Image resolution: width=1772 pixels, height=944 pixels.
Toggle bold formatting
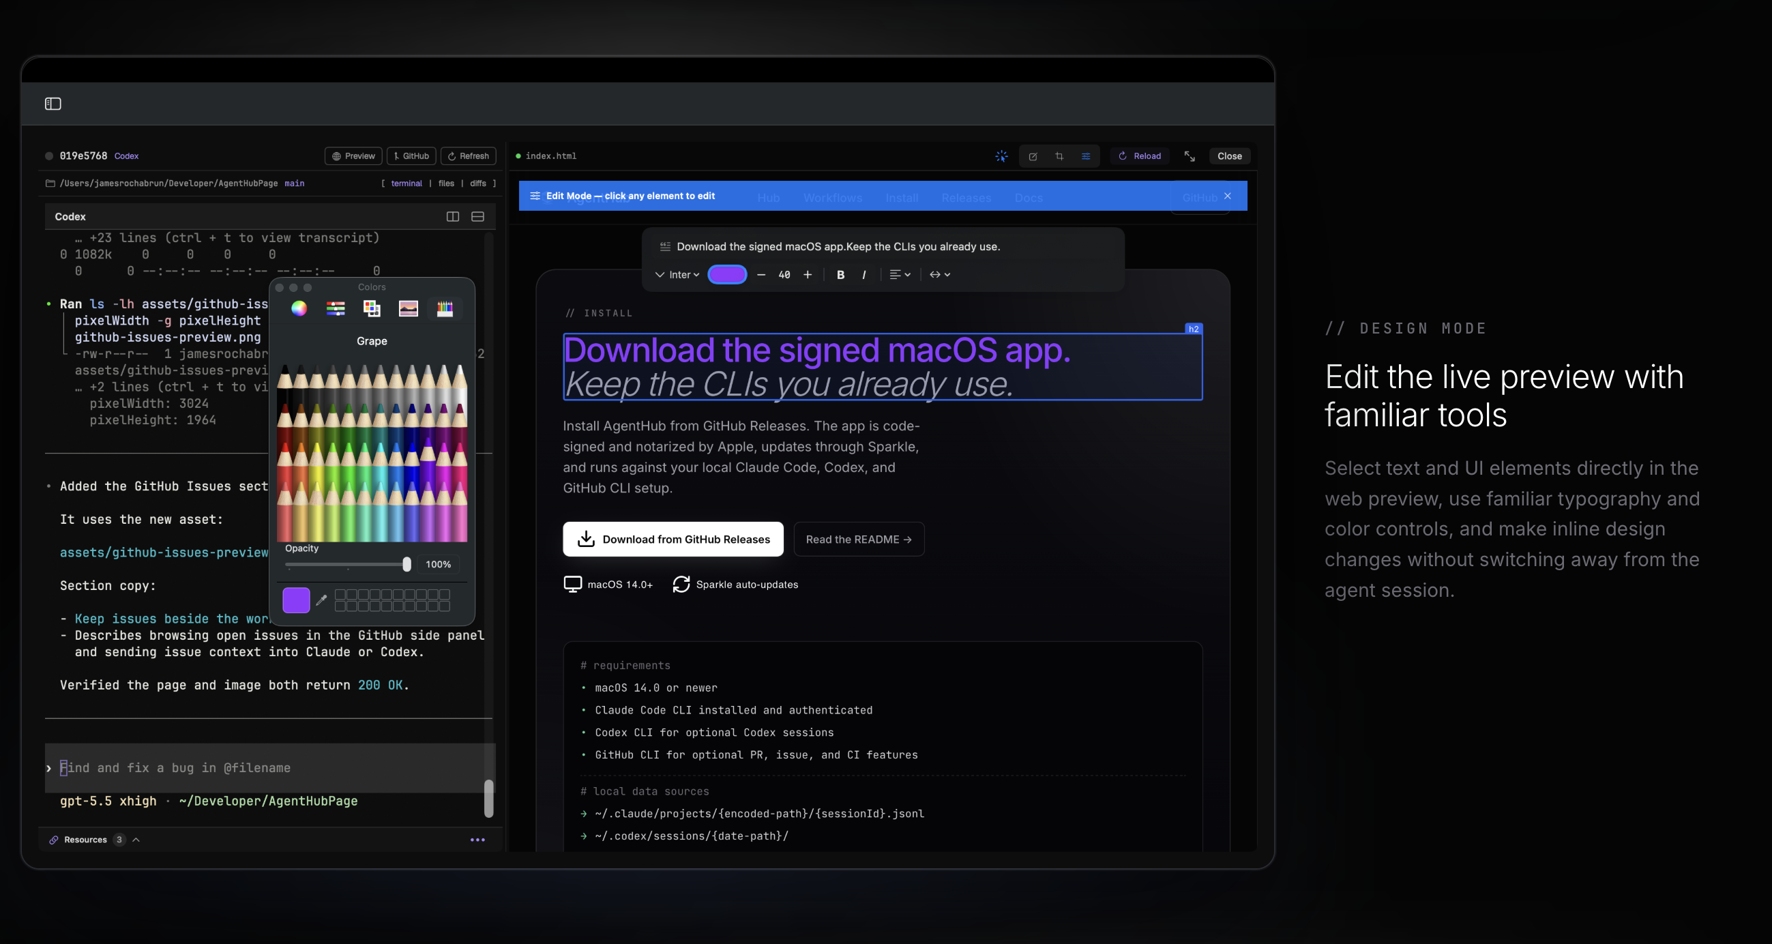click(840, 274)
